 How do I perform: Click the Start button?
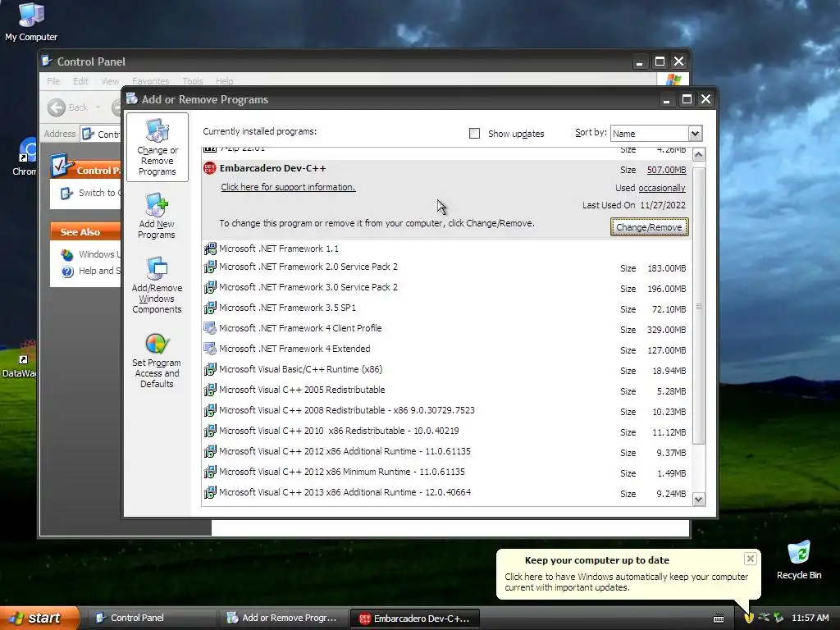point(39,618)
